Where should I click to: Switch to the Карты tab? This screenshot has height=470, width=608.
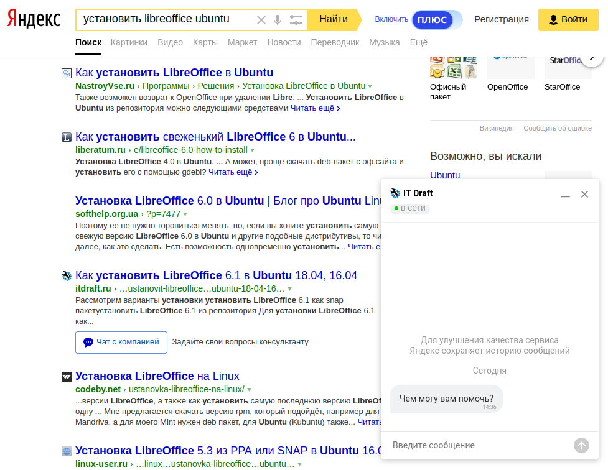click(x=205, y=42)
